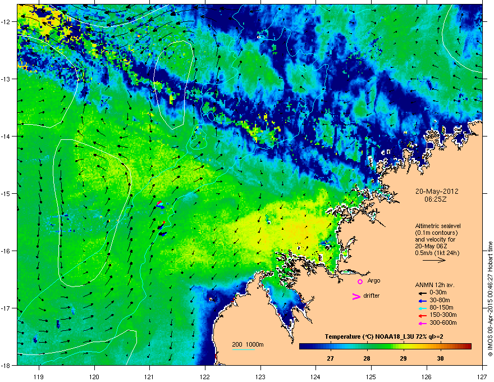Screen dimensions: 494x382
Task: Click the Altimetric sealevel label
Action: pos(438,226)
